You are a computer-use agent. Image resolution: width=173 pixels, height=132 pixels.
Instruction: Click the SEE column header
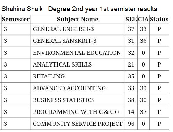pos(131,19)
